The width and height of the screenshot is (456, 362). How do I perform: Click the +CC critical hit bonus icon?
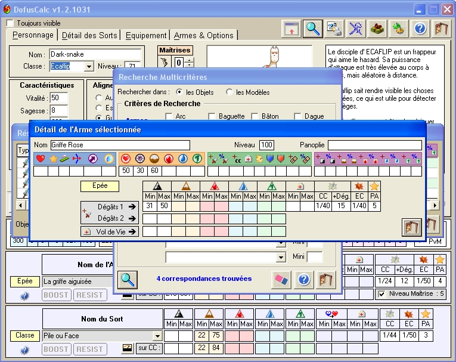point(237,159)
